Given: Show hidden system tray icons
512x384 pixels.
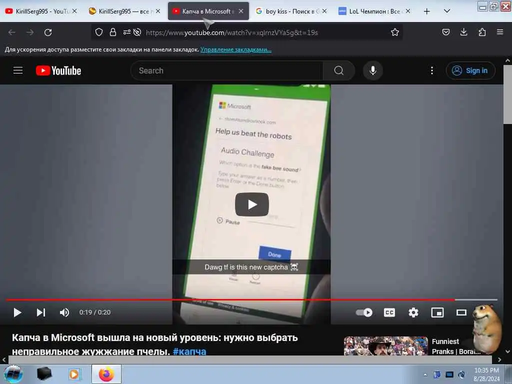Looking at the screenshot, I should click(425, 374).
